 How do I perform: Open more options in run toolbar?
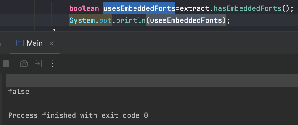click(52, 64)
